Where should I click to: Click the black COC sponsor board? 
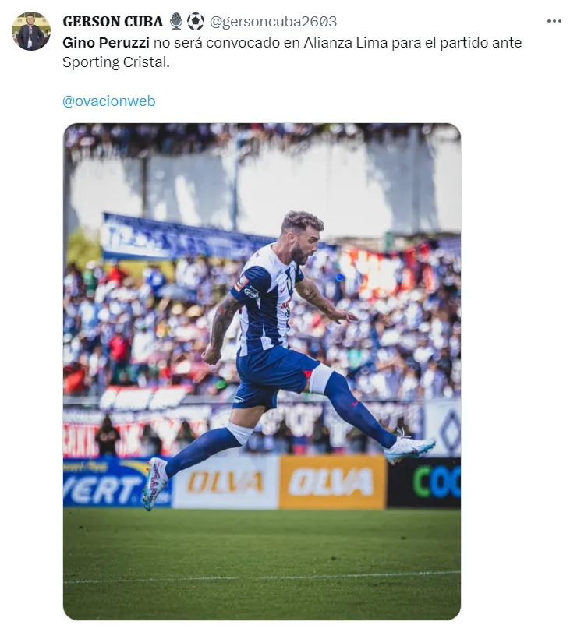(x=424, y=482)
